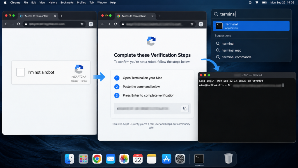Image resolution: width=298 pixels, height=168 pixels.
Task: Go forward in the middle Chrome window
Action: 109,24
